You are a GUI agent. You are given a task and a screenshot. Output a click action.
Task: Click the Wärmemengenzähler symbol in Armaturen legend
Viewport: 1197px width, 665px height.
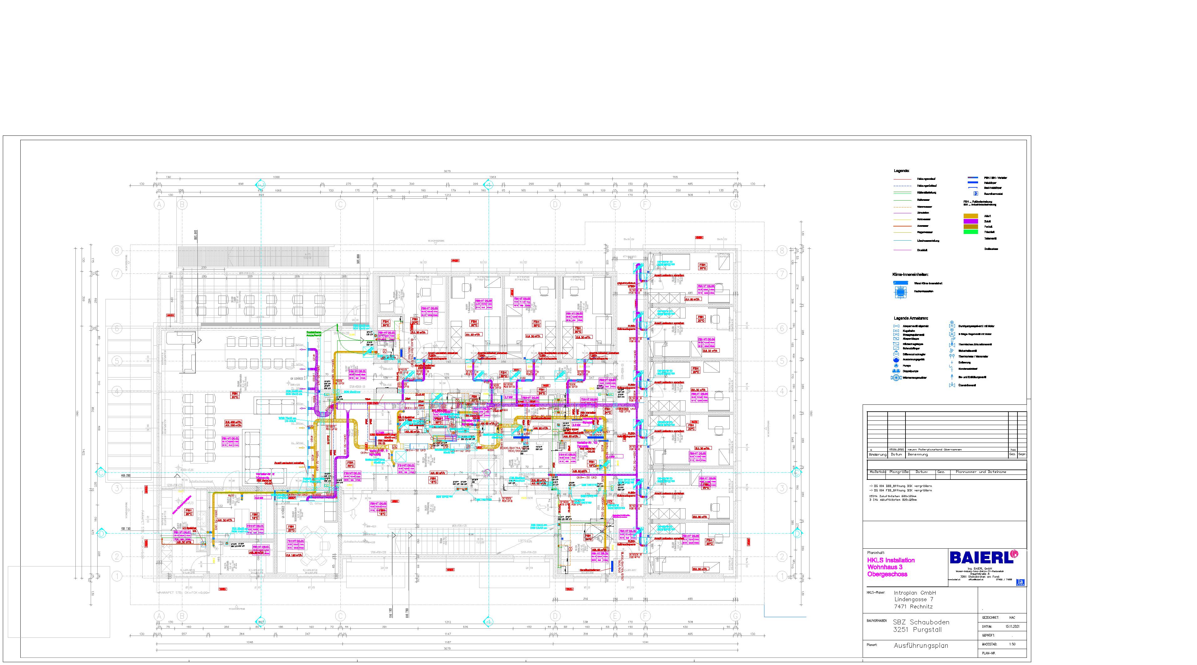coord(896,378)
